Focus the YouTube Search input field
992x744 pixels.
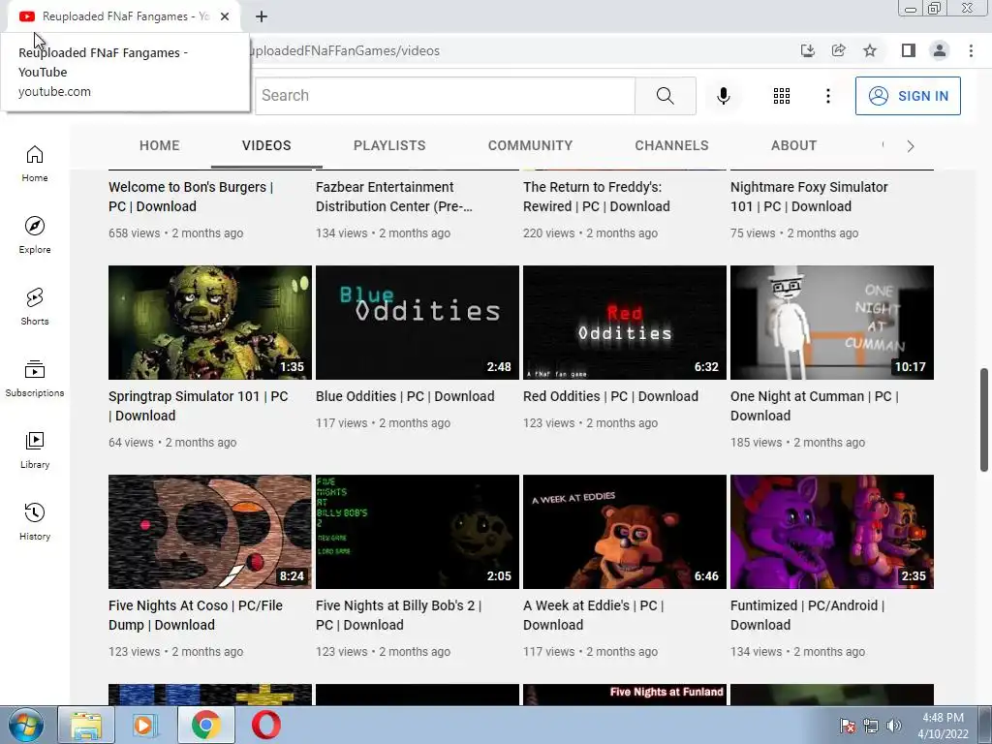[445, 96]
